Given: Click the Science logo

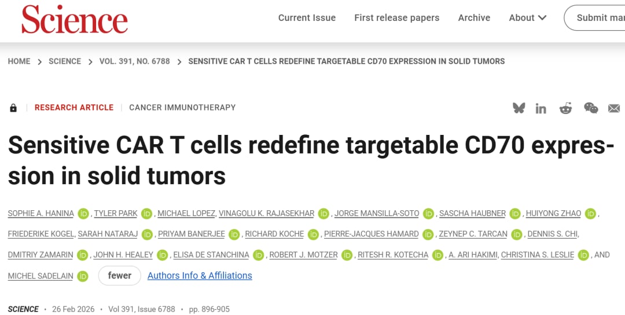Looking at the screenshot, I should click(x=75, y=19).
